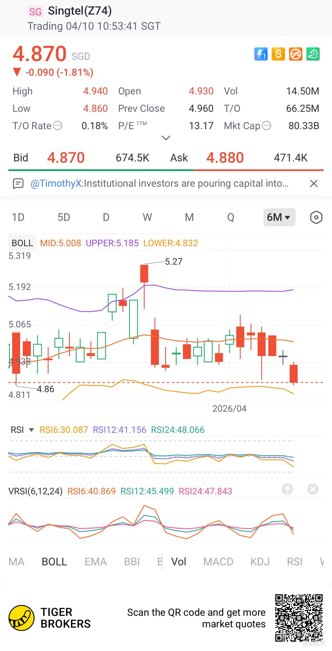The width and height of the screenshot is (332, 651).
Task: Tap the VRSI(6,12,24) indicator label
Action: (36, 491)
